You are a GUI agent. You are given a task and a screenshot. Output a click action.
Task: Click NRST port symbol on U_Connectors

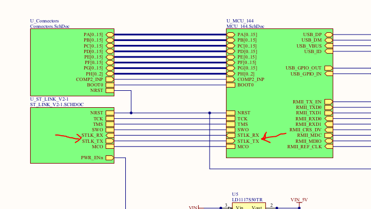110,90
